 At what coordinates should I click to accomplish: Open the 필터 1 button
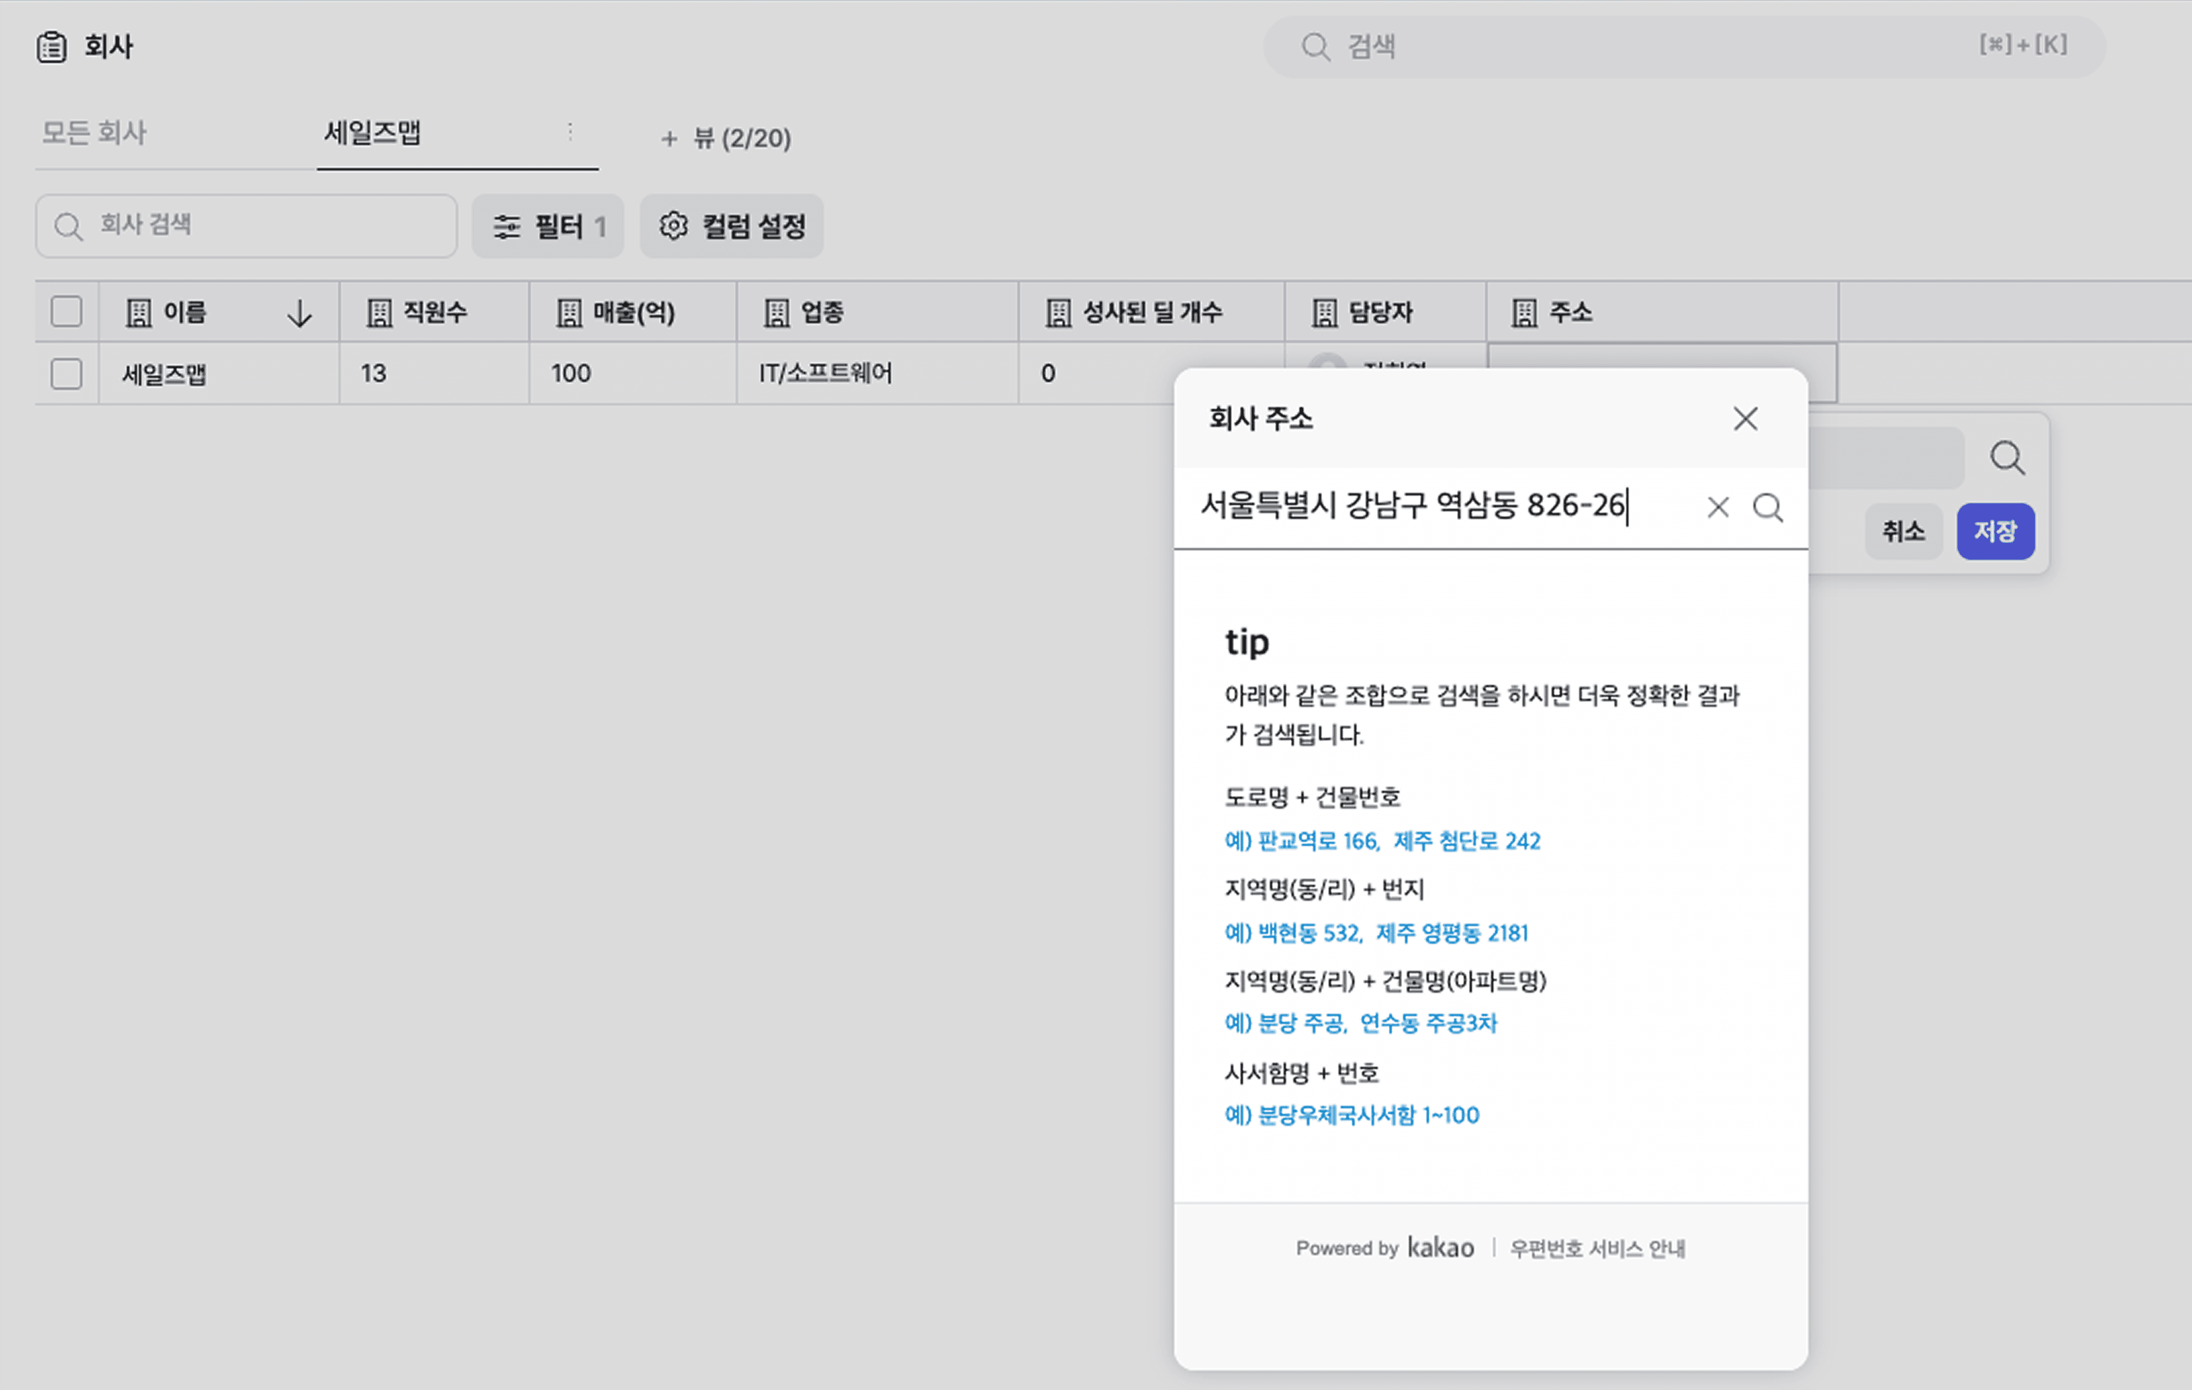point(548,226)
